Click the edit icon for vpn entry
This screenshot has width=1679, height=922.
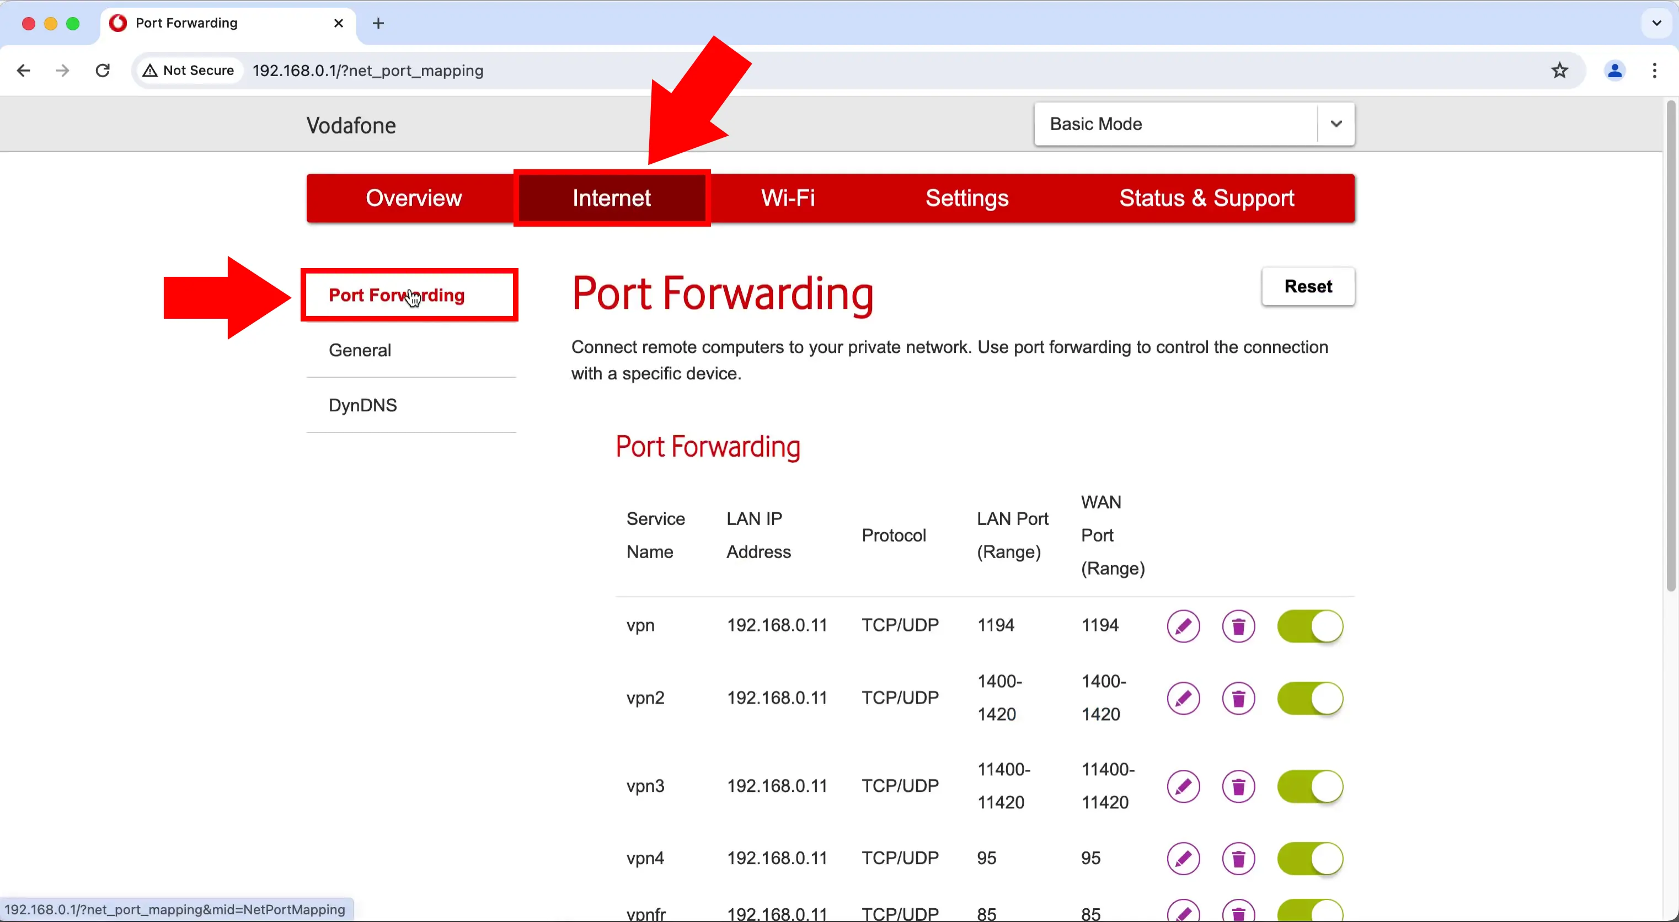(1183, 625)
